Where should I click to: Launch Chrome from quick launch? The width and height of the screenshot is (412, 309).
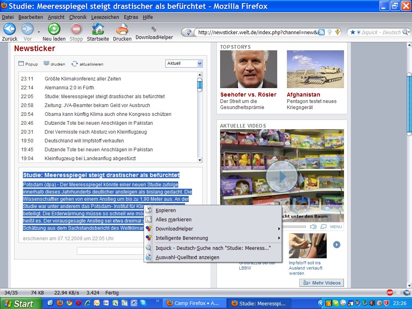coord(69,303)
